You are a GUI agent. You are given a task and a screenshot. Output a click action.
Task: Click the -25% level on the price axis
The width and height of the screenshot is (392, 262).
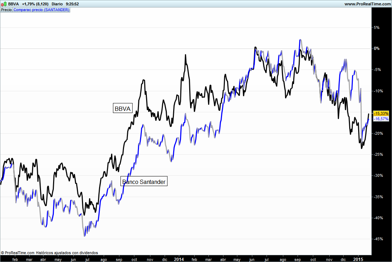378,154
